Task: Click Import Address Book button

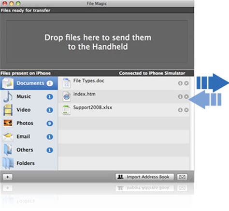Action: click(144, 177)
